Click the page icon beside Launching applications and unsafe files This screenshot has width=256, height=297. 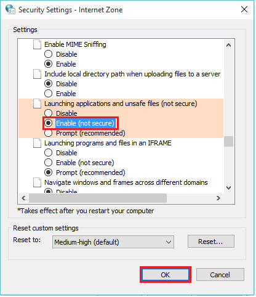pyautogui.click(x=37, y=104)
